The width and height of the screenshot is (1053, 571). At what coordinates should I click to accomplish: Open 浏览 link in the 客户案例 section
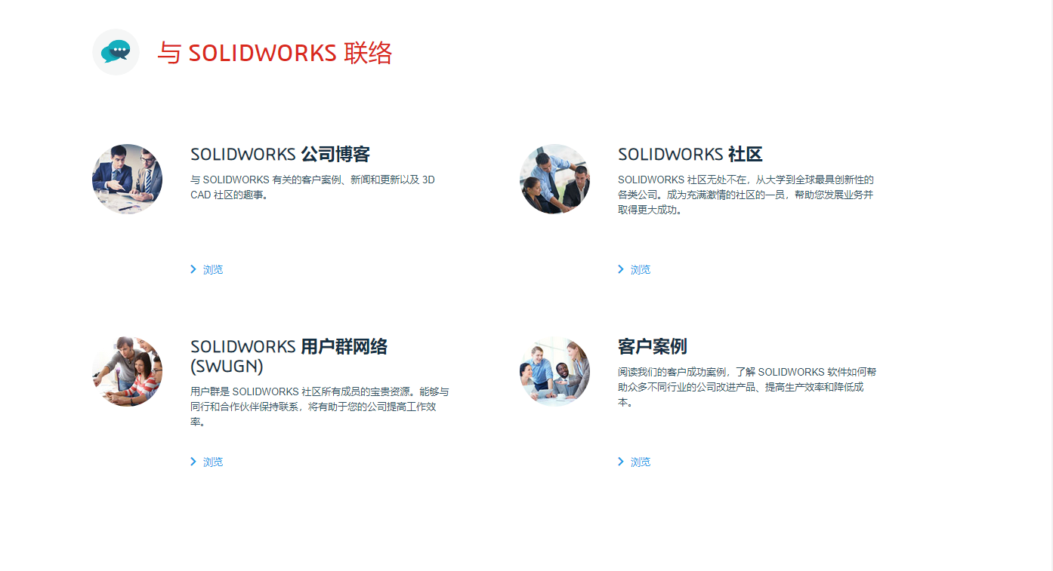point(640,462)
